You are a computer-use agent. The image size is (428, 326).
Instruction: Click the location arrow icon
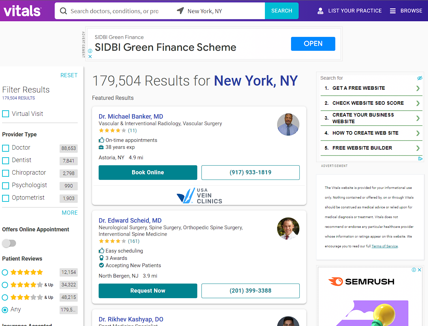pos(180,11)
